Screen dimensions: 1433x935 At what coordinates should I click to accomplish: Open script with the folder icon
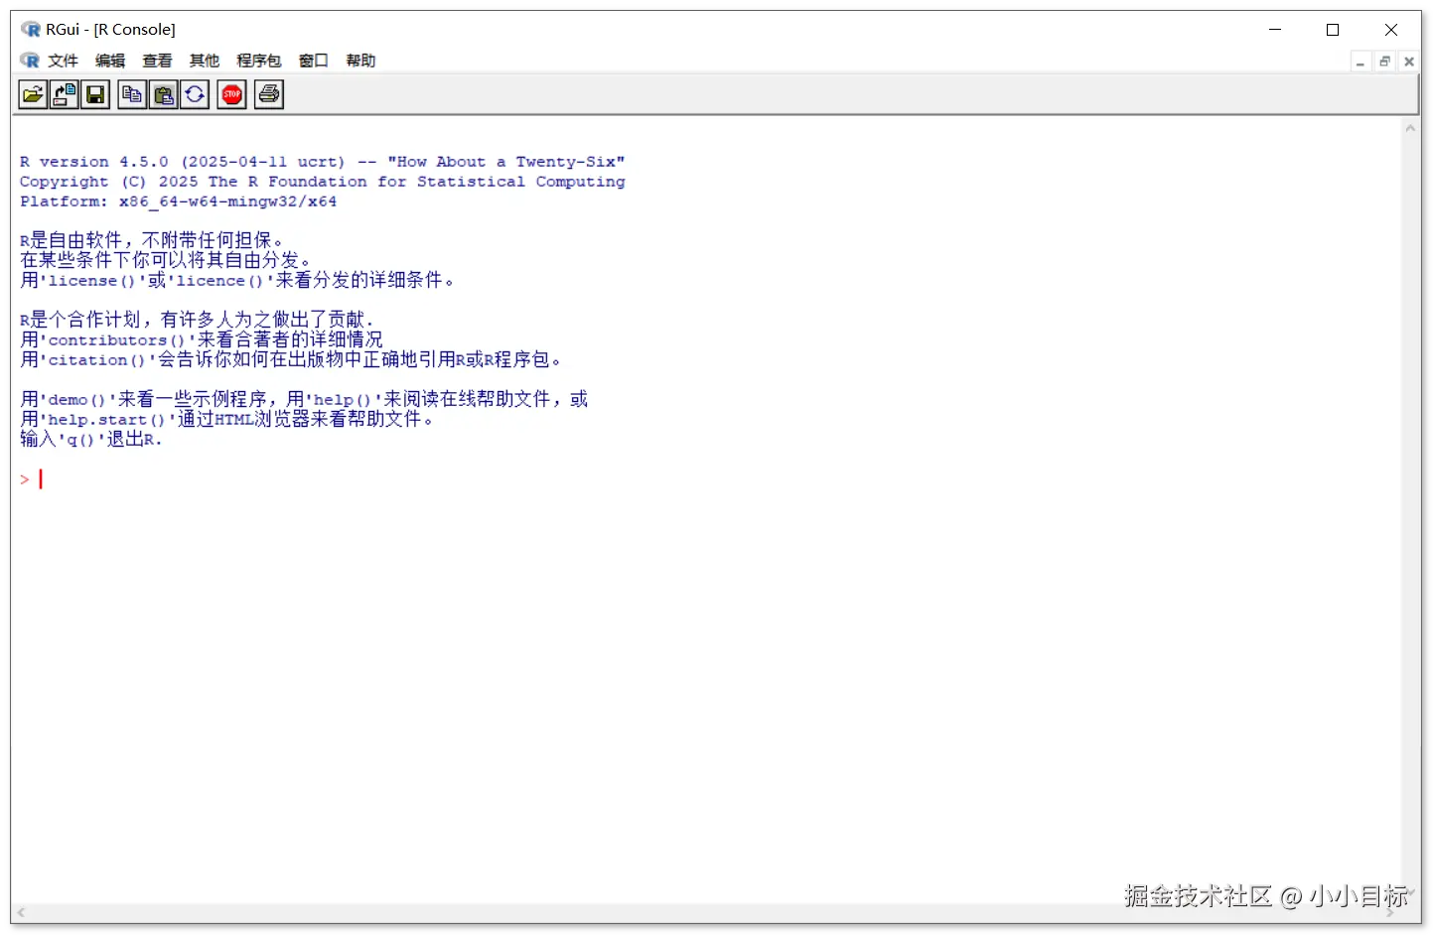click(33, 94)
